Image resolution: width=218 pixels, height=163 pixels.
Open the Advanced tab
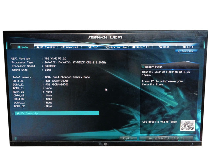click(69, 47)
